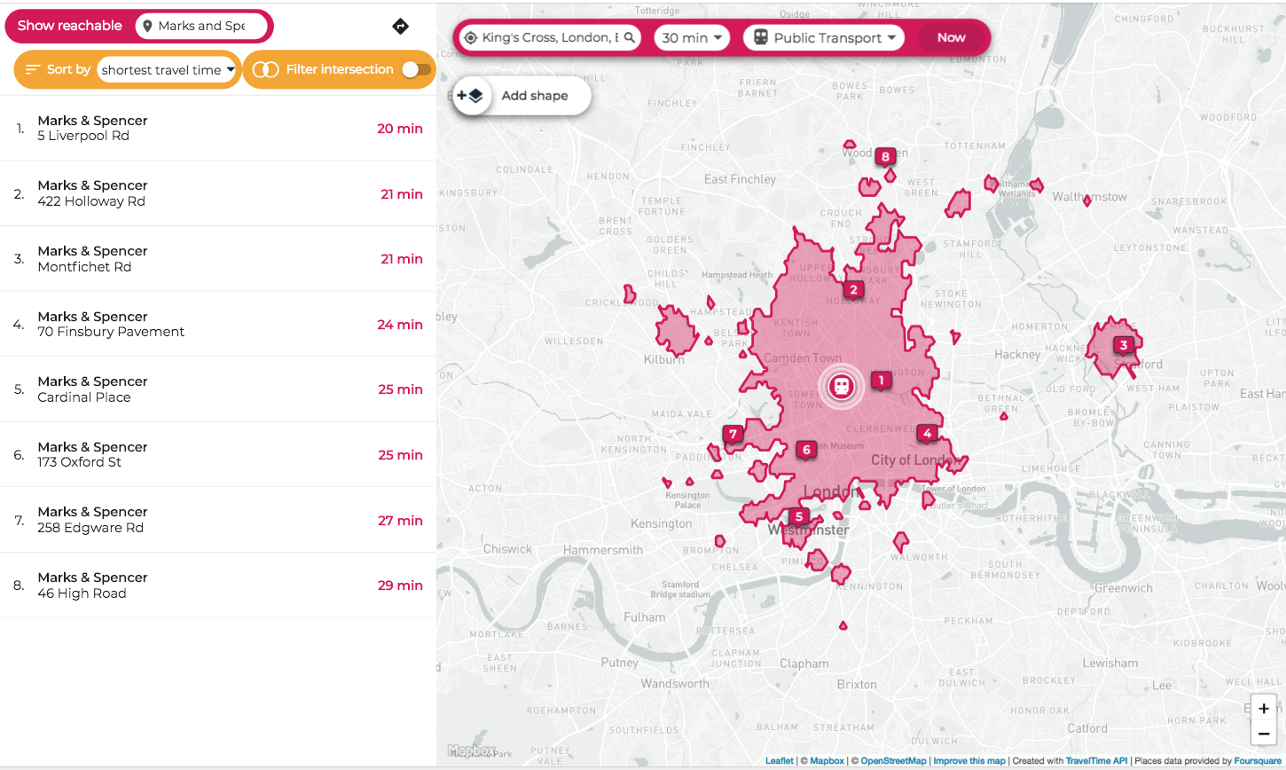Select the 5 Liverpool Rd result
Viewport: 1286px width, 770px height.
[x=218, y=129]
